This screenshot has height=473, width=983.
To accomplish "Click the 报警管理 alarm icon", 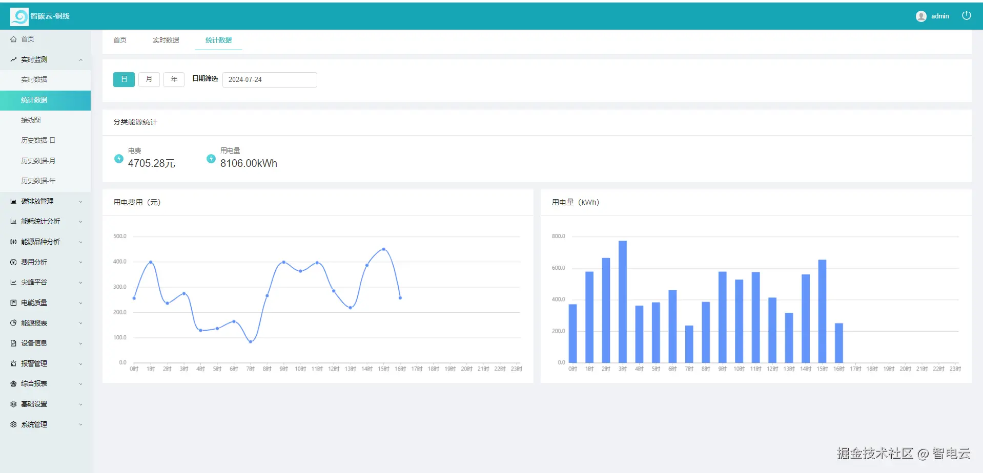I will pyautogui.click(x=13, y=363).
